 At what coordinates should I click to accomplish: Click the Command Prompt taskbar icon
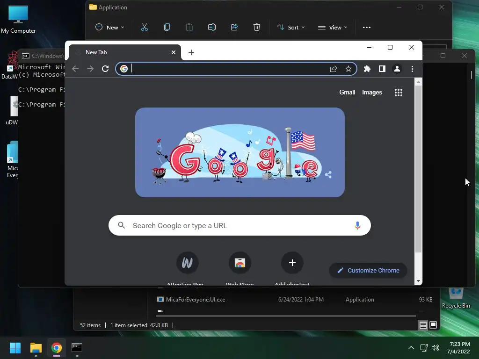point(77,348)
